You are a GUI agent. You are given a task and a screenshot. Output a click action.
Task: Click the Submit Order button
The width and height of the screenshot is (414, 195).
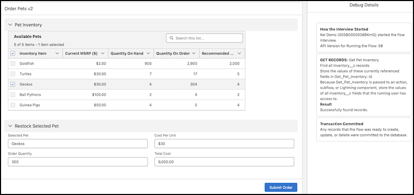point(281,188)
